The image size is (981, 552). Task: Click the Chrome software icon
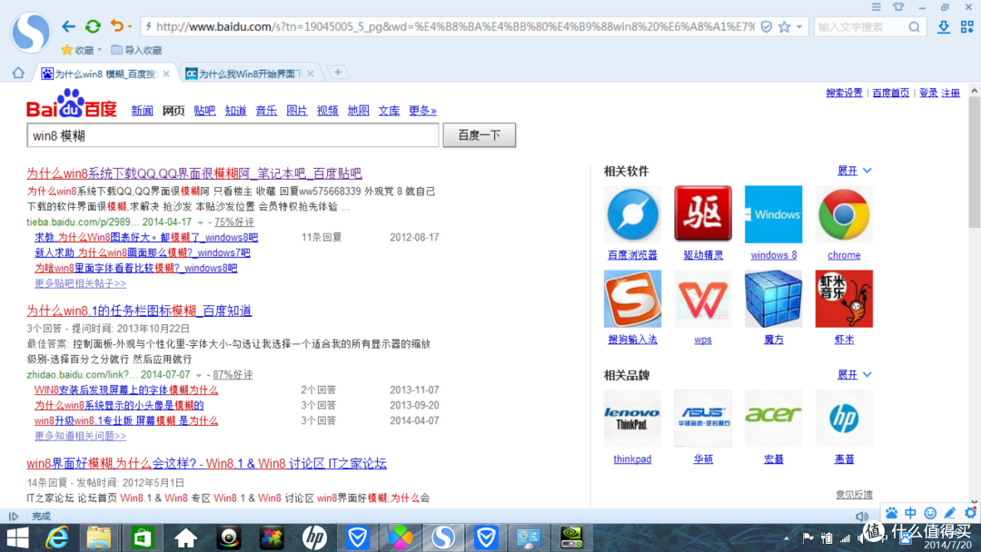click(844, 214)
